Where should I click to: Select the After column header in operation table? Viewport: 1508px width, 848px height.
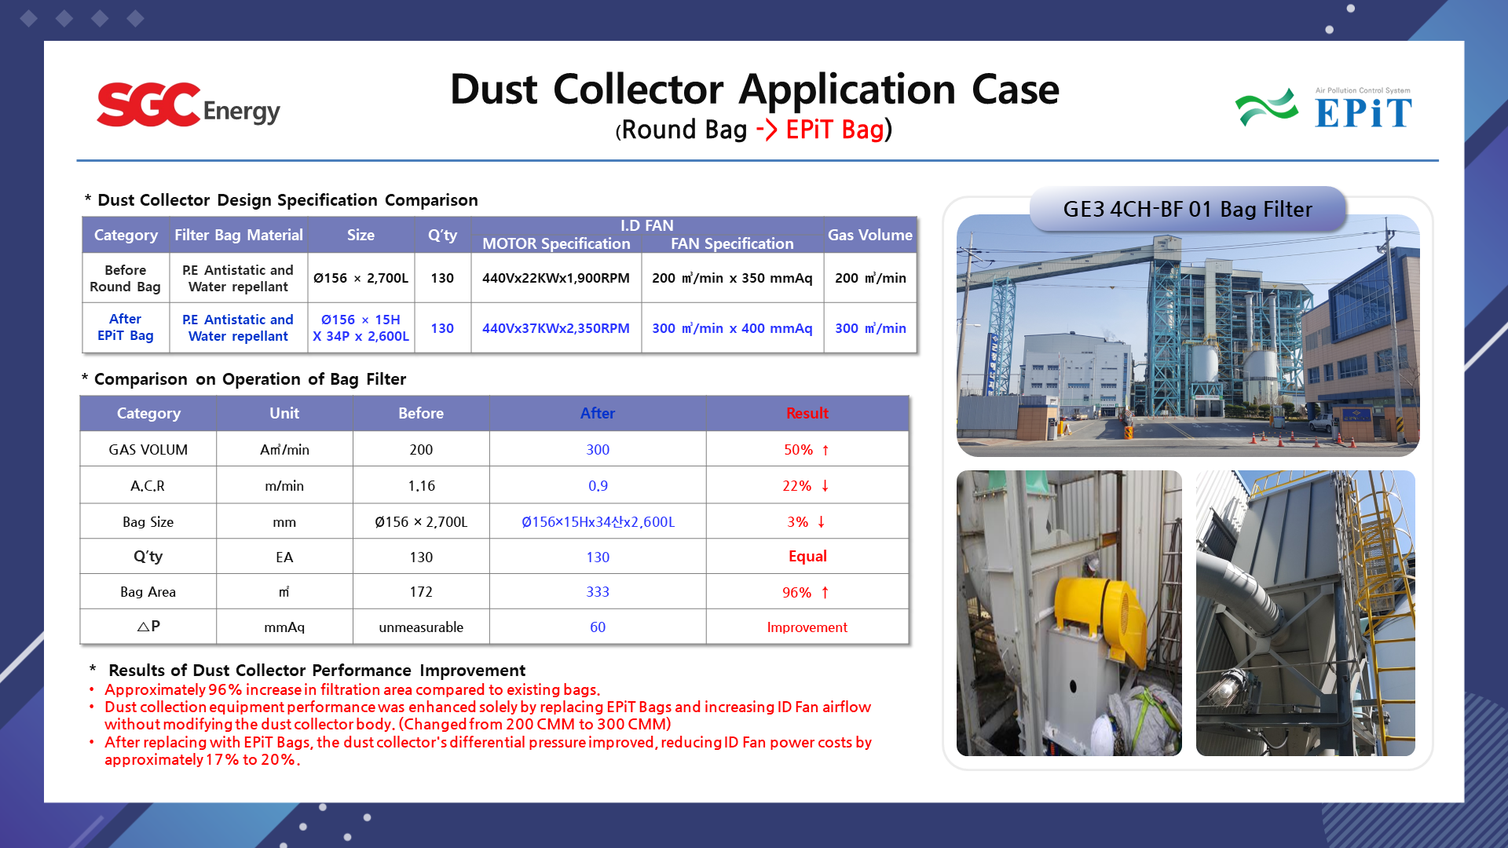[597, 413]
